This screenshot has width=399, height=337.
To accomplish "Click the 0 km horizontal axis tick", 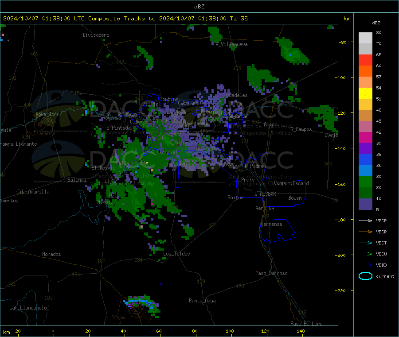I will [53, 331].
